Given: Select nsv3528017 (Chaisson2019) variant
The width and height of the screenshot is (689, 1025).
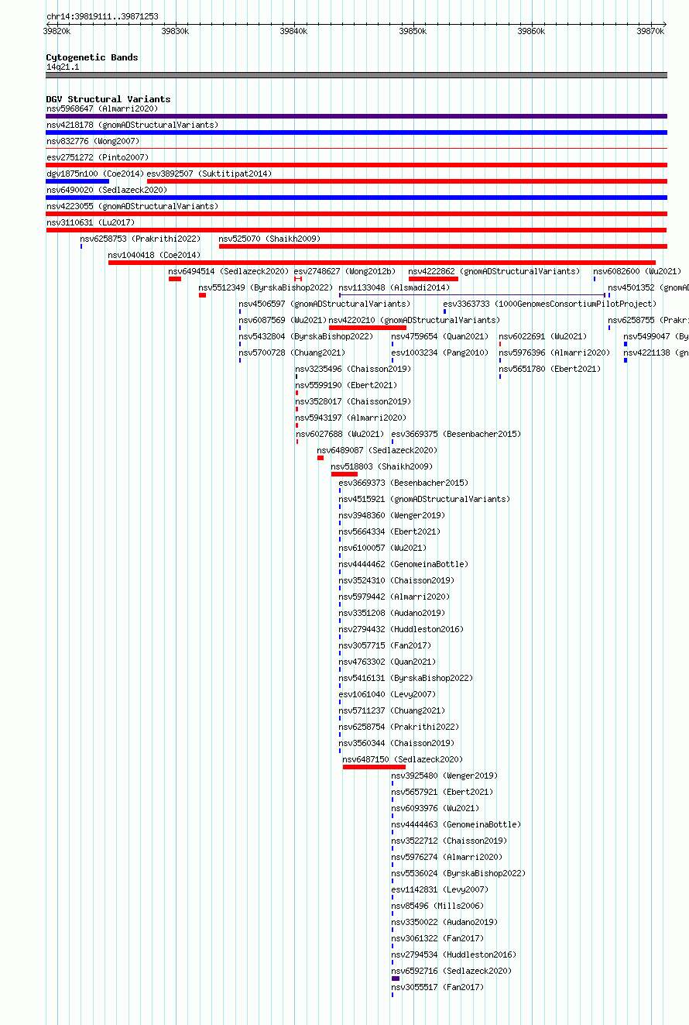Looking at the screenshot, I should [x=353, y=401].
